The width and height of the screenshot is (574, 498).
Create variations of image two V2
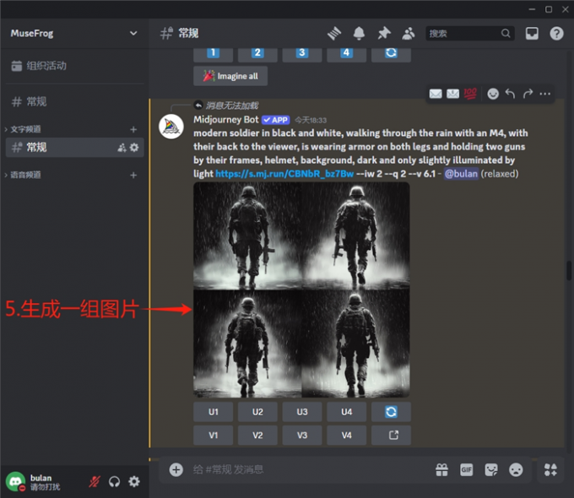click(x=257, y=436)
